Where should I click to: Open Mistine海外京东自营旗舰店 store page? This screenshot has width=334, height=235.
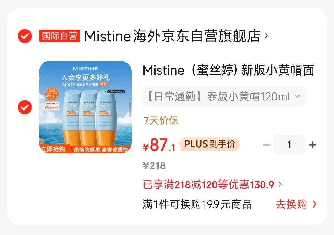click(172, 36)
